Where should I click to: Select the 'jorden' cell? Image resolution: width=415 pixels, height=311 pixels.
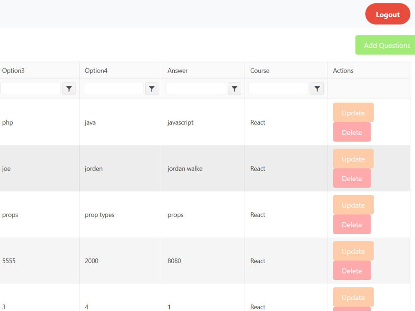[121, 168]
